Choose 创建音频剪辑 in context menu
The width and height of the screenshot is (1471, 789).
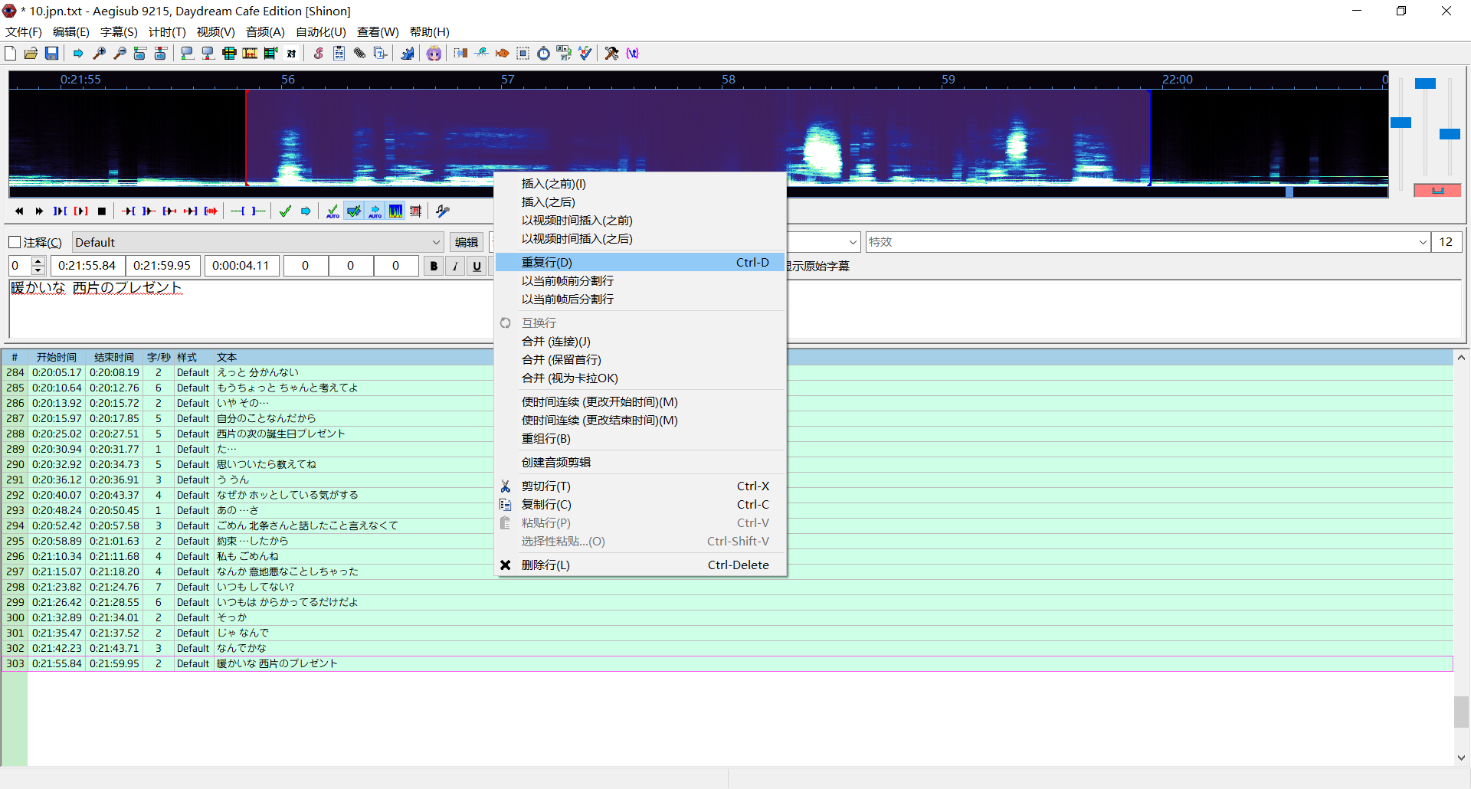[640, 462]
